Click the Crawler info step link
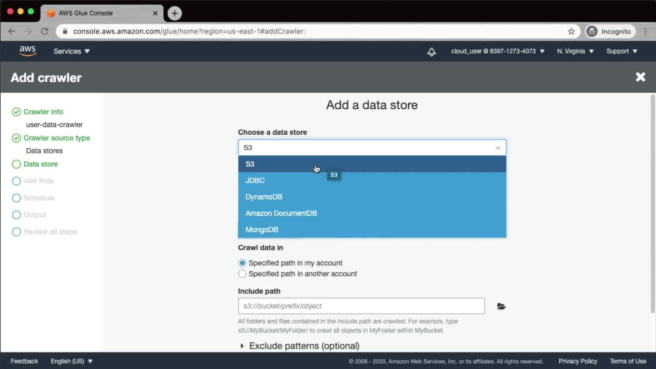This screenshot has width=656, height=369. [43, 112]
